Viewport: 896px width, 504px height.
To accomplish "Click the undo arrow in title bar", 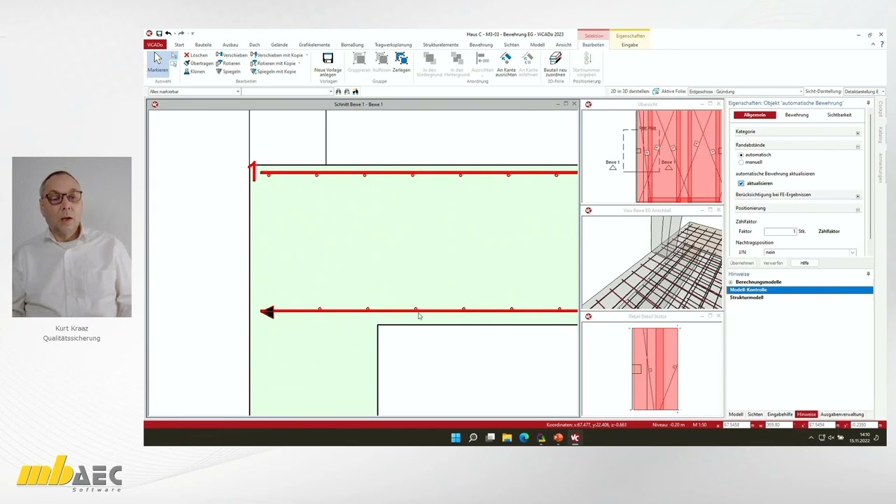I will 168,34.
